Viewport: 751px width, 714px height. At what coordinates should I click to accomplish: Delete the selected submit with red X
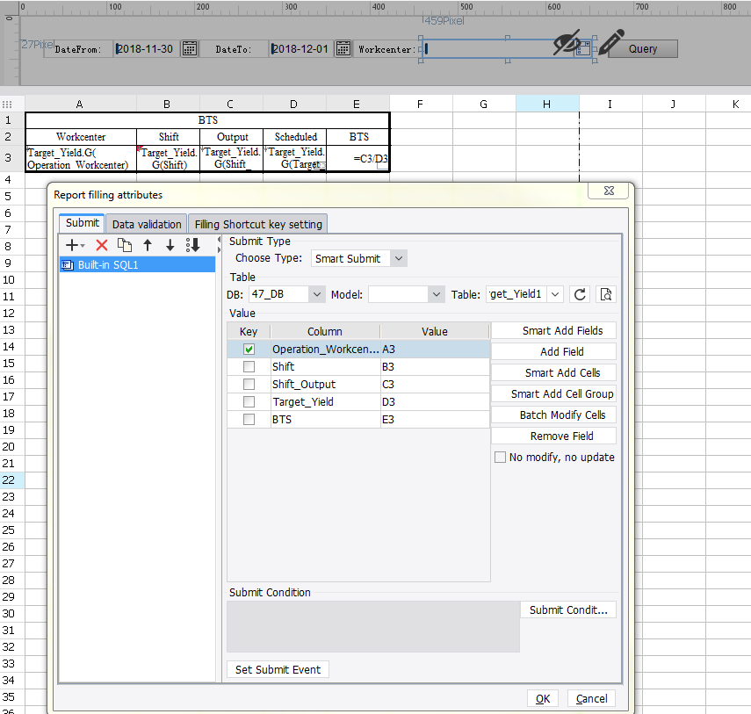102,246
